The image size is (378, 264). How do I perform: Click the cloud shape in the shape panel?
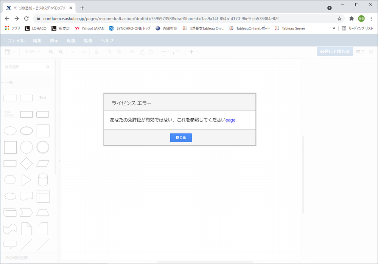pos(10,196)
